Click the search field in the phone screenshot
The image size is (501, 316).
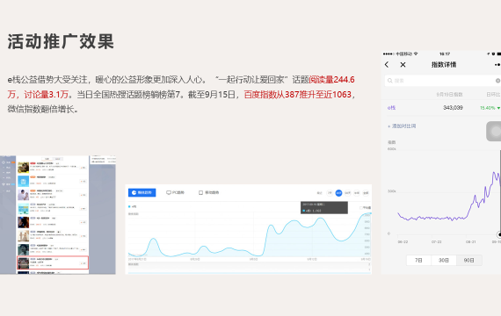442,81
